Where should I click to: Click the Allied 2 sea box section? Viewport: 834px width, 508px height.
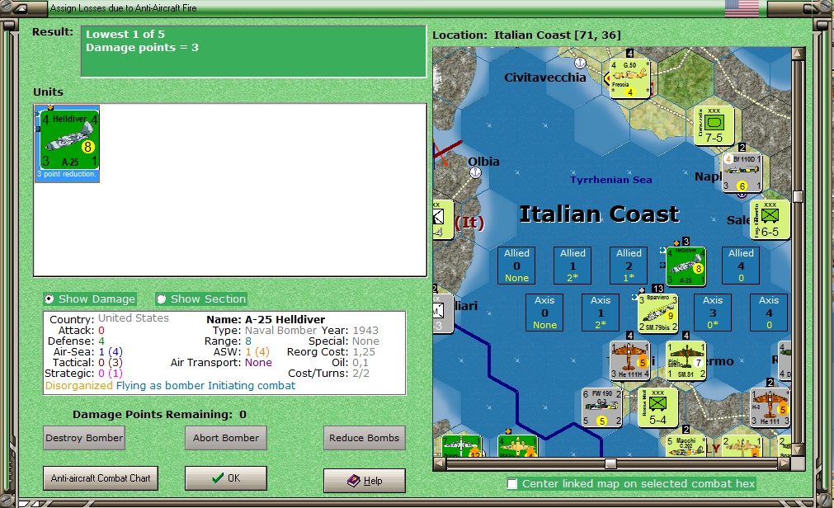point(629,266)
